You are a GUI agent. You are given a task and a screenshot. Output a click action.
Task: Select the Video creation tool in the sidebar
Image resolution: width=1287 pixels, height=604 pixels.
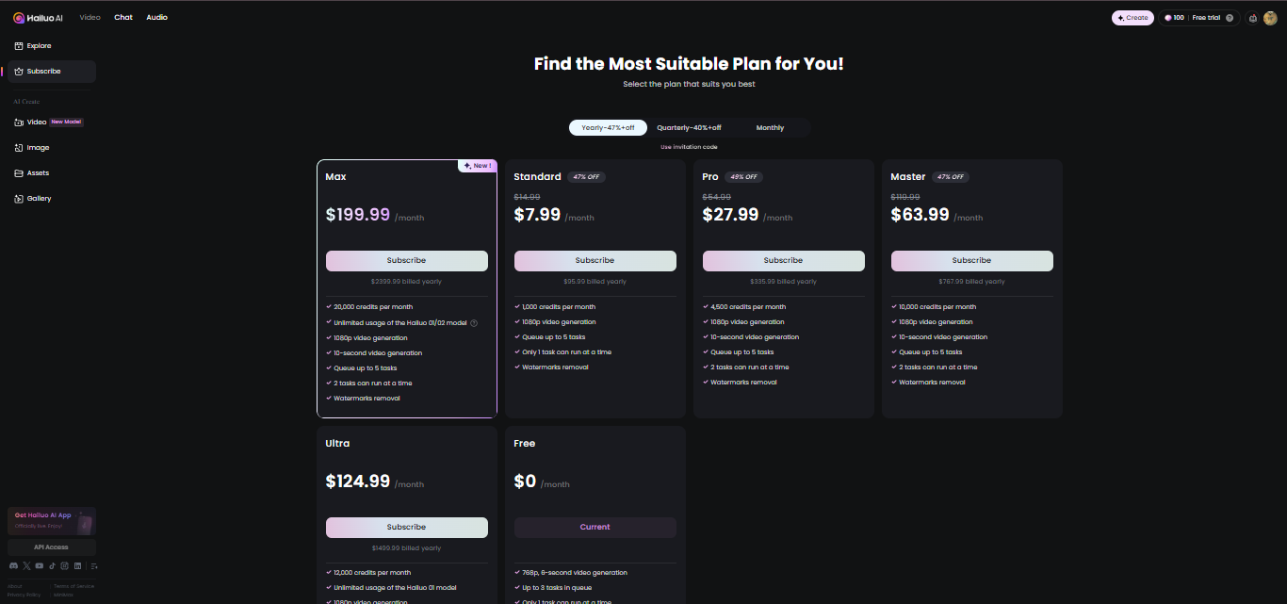pos(34,122)
